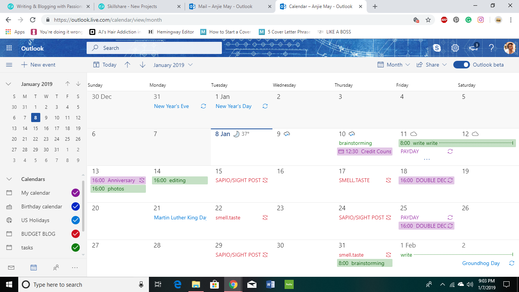Open the help question mark
The image size is (519, 292).
click(x=491, y=48)
